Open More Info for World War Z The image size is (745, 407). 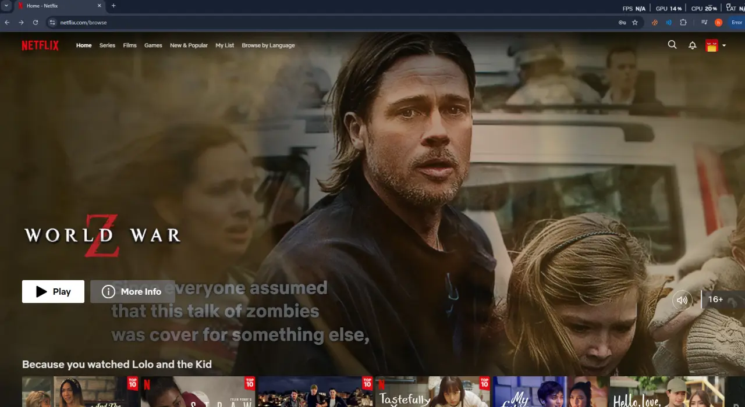pos(133,291)
